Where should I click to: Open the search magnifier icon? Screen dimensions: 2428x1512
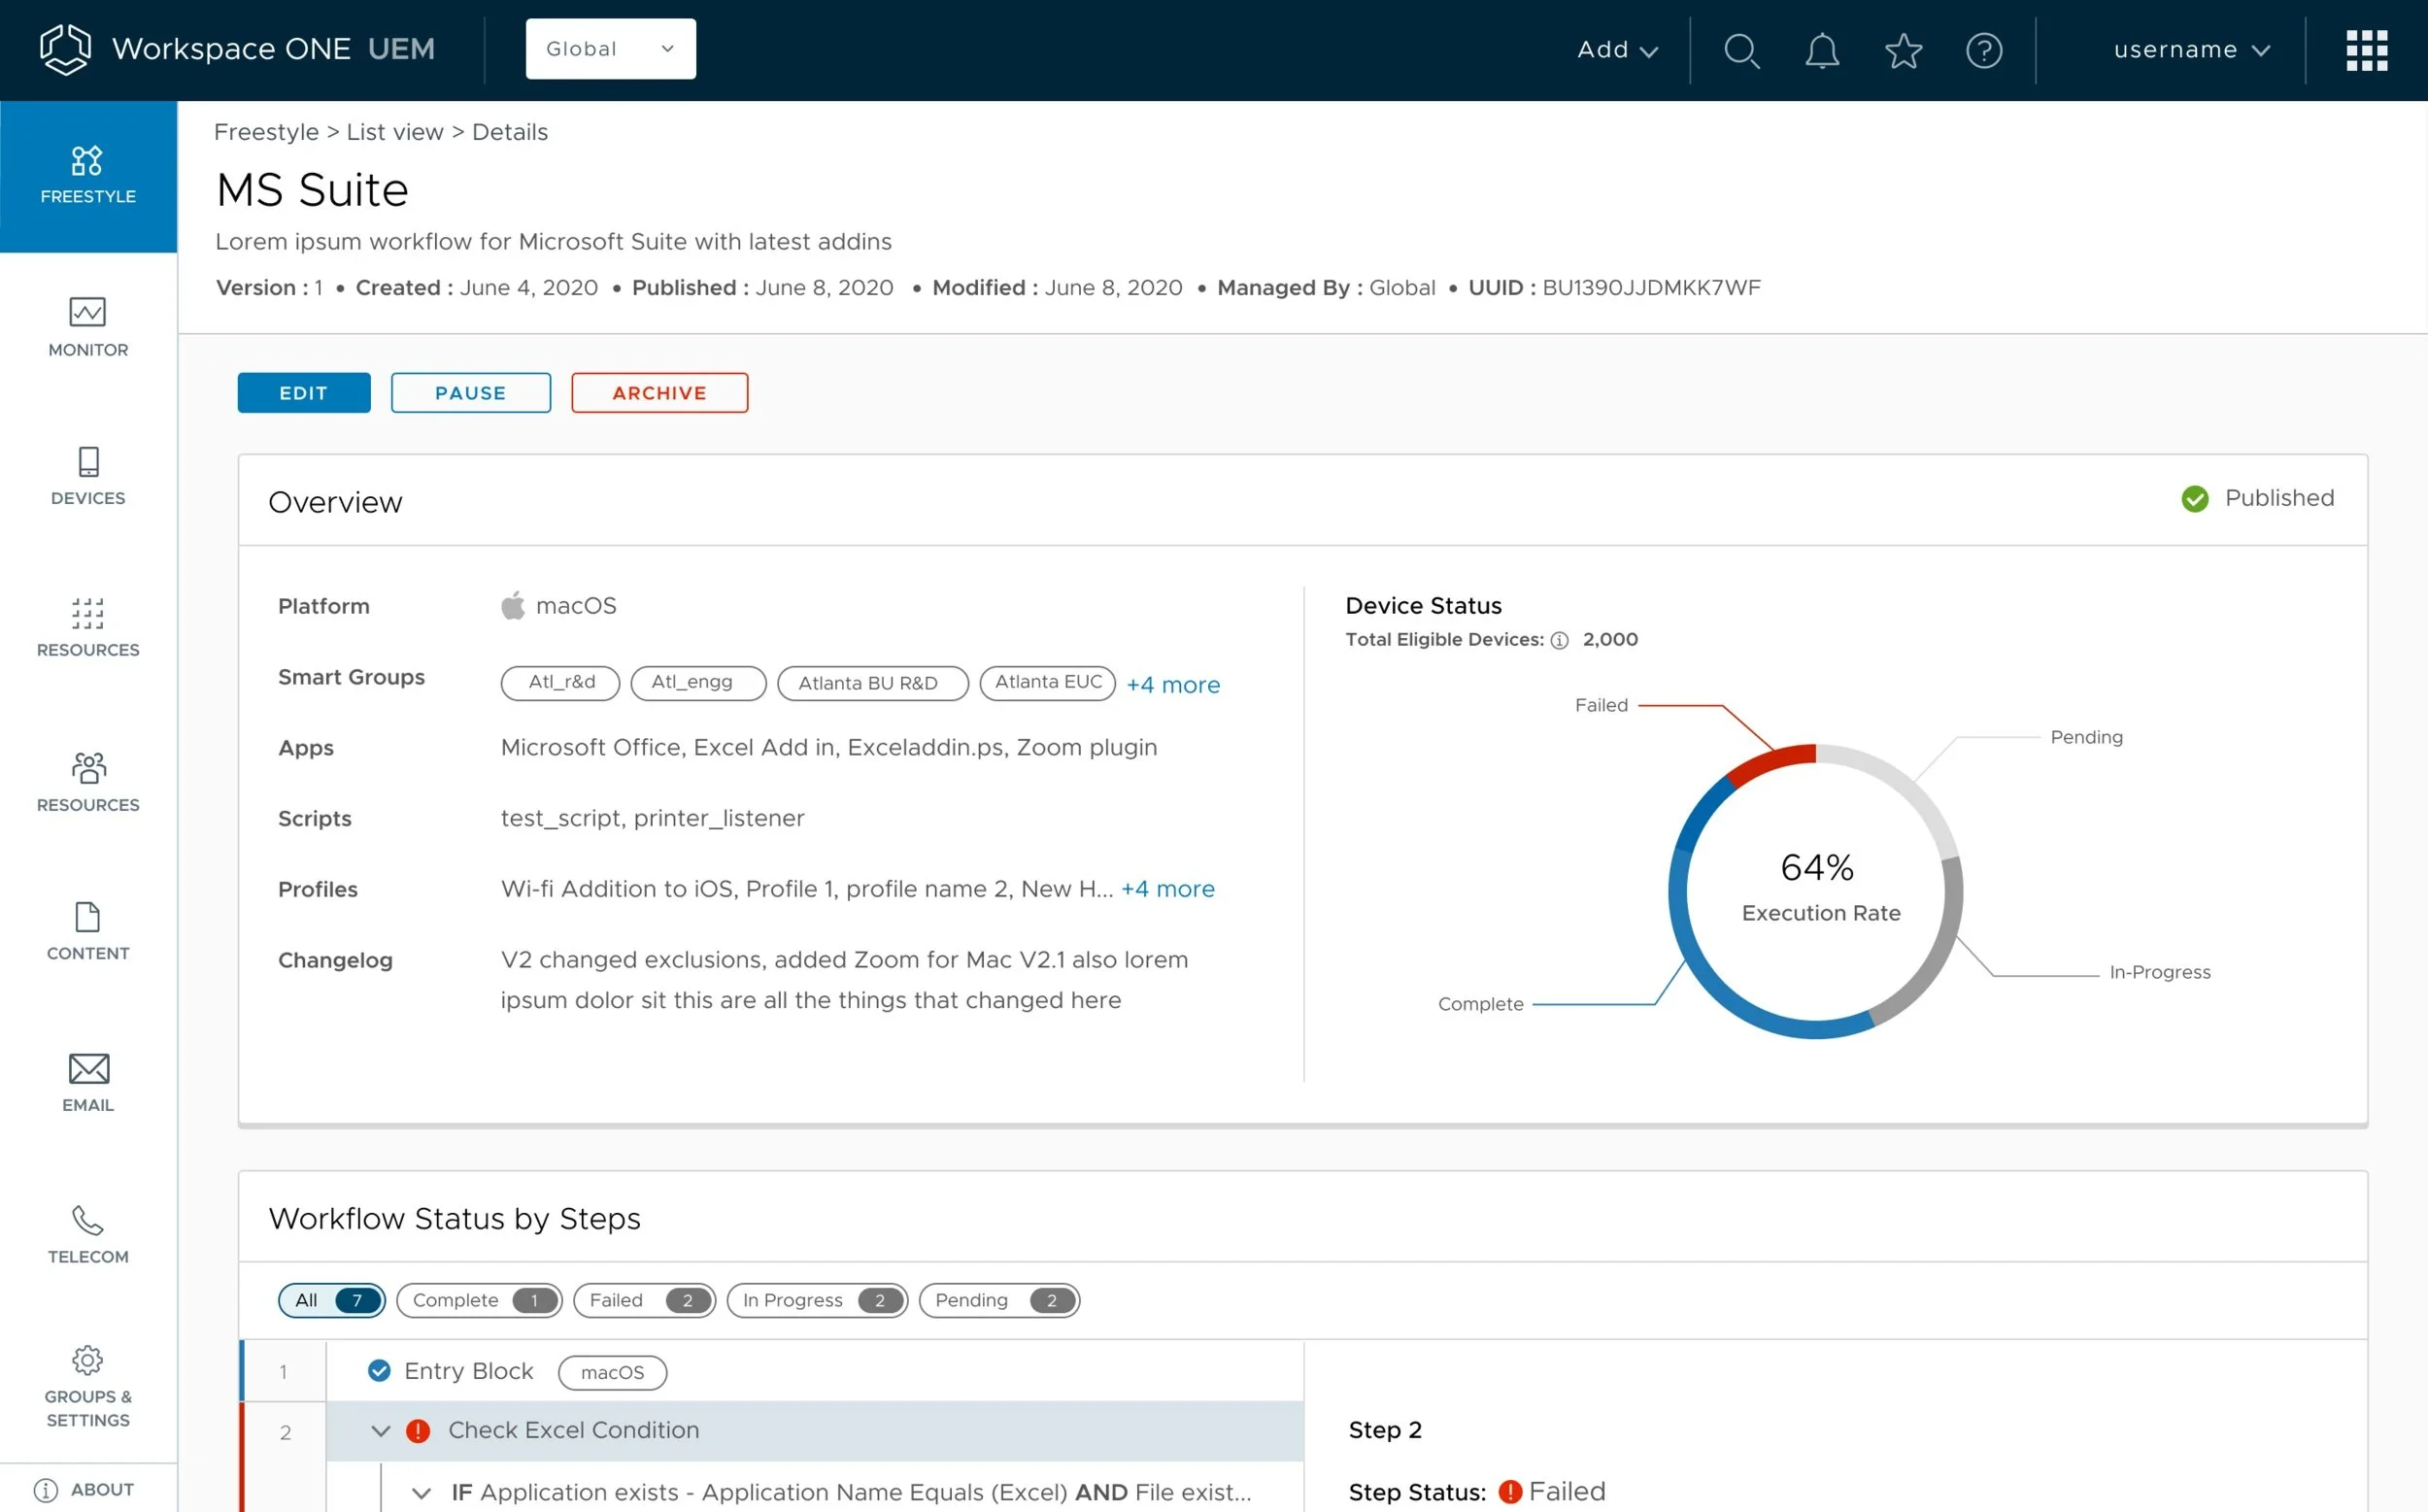1741,50
